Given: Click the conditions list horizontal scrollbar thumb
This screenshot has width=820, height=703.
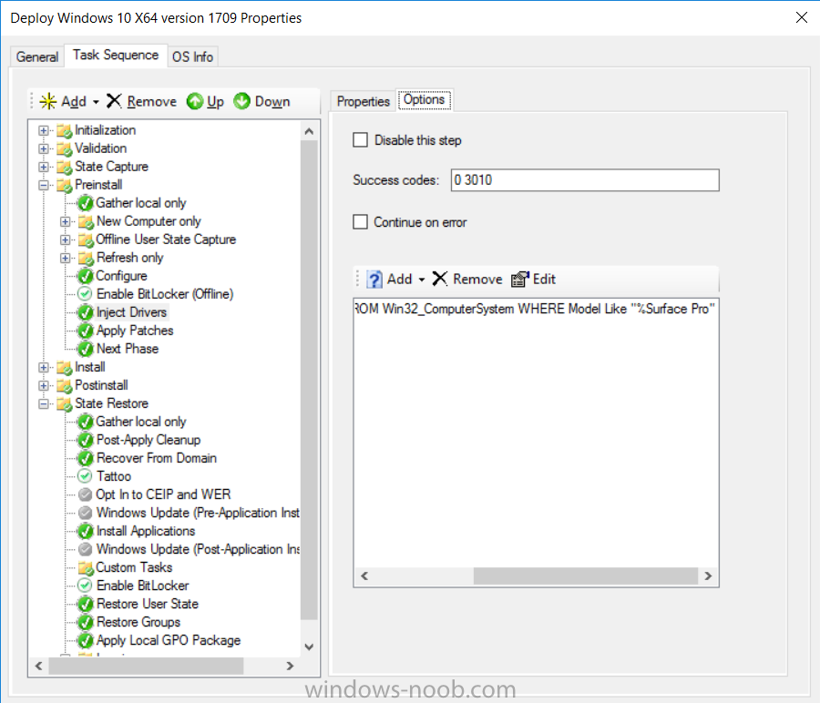Looking at the screenshot, I should [586, 576].
